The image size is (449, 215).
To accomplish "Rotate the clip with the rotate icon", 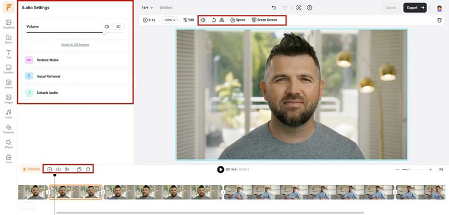I will (214, 20).
